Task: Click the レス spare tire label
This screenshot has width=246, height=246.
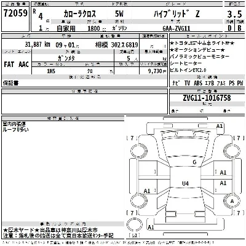Action: tap(135, 236)
